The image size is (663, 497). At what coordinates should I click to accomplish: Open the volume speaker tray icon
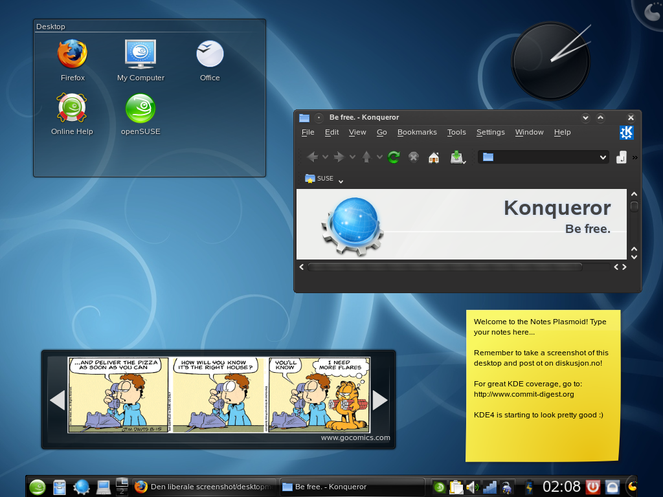(472, 487)
